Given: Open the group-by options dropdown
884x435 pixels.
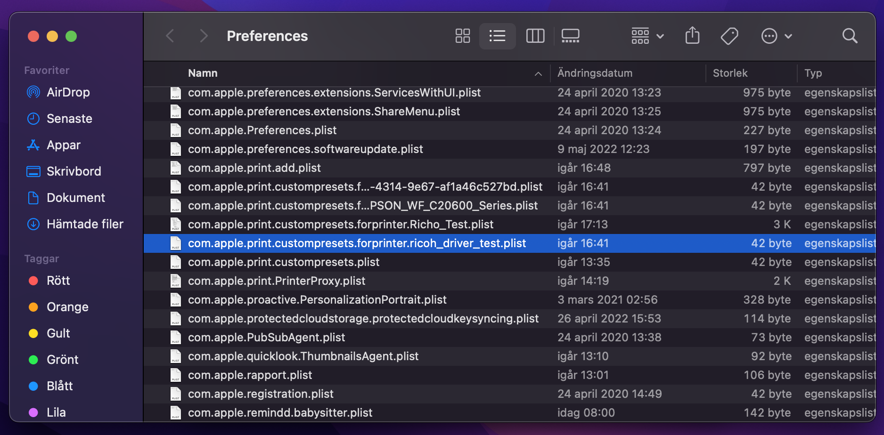Looking at the screenshot, I should click(647, 36).
